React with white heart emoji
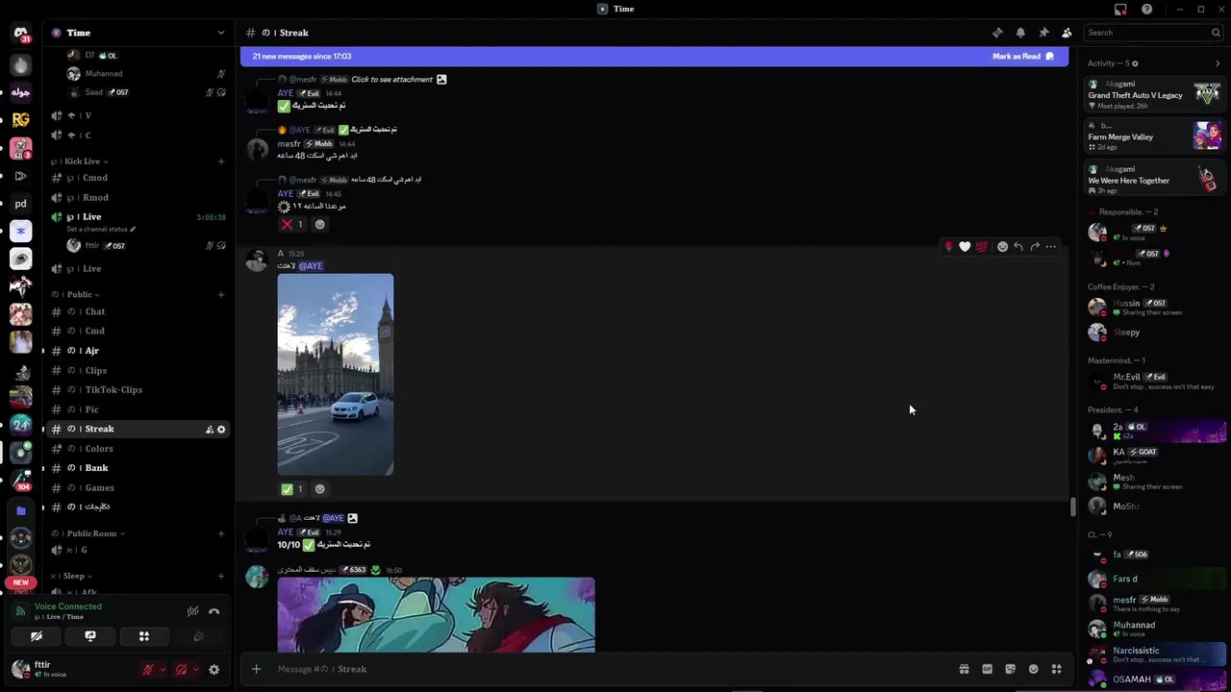 (965, 247)
